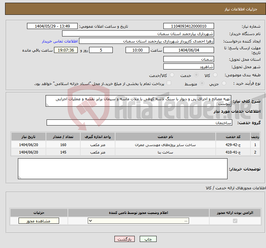Click the remaining days field showing 5
The image size is (266, 248).
tap(101, 50)
